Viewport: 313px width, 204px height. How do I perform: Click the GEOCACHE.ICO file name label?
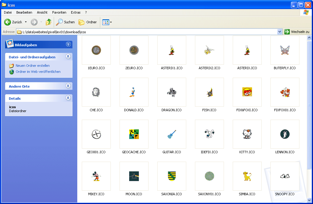134,152
